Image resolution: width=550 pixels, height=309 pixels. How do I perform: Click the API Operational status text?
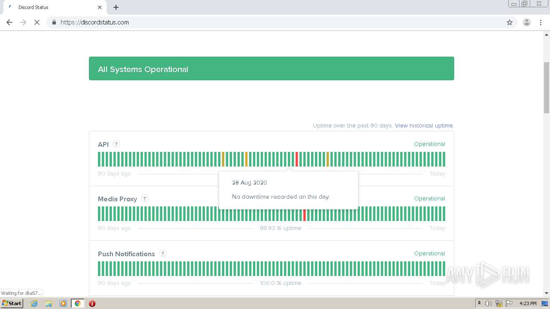[x=429, y=144]
